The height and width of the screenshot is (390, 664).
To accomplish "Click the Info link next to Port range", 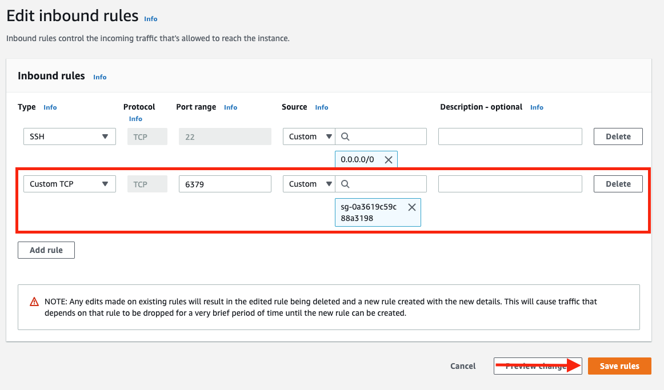I will tap(230, 107).
